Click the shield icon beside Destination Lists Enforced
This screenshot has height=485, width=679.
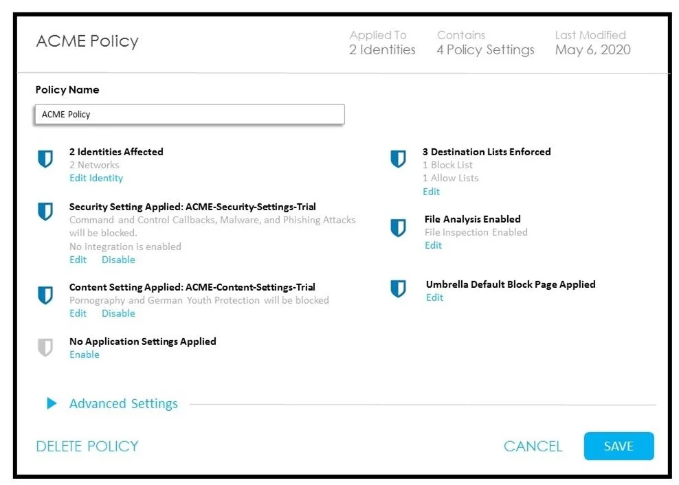(398, 159)
